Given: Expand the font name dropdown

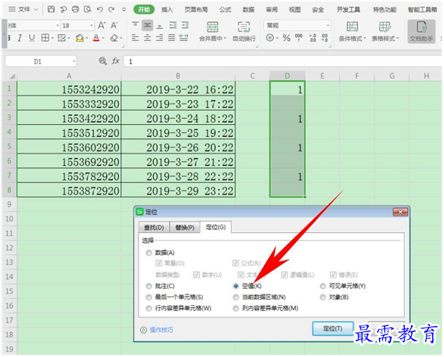Looking at the screenshot, I should point(57,26).
